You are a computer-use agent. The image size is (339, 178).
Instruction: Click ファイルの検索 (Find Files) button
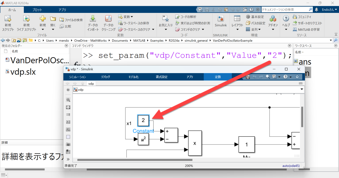click(71, 20)
